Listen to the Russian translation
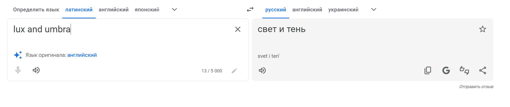 click(262, 70)
